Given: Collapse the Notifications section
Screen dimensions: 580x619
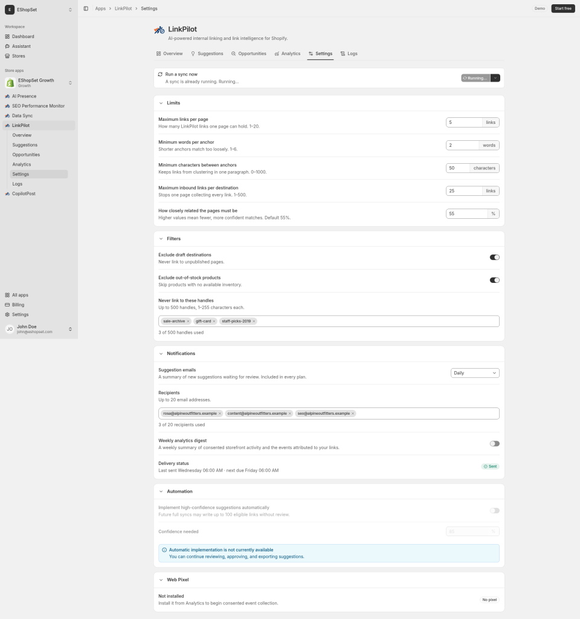Looking at the screenshot, I should [x=161, y=354].
